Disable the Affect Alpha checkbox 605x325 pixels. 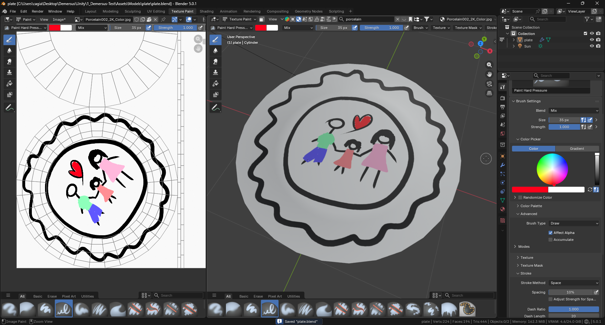click(550, 232)
